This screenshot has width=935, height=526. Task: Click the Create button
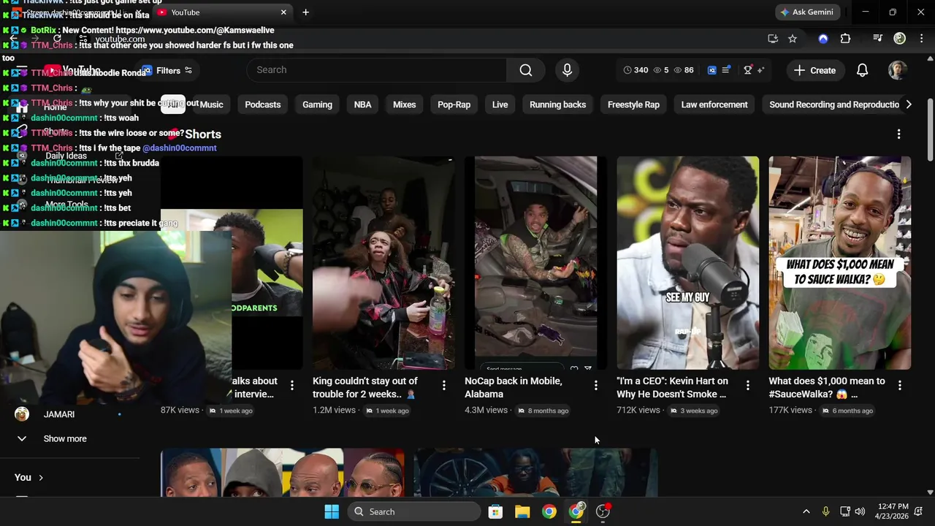[x=814, y=70]
